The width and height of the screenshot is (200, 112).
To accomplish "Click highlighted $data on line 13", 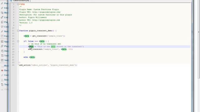I will tap(26, 36).
